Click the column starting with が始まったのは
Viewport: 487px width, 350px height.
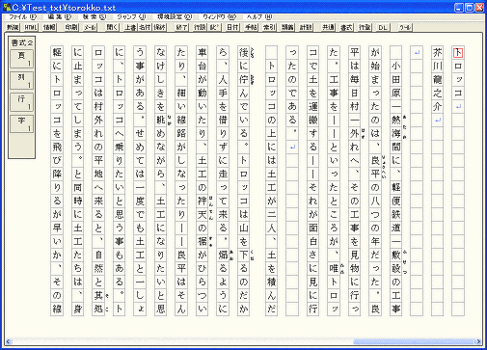[x=375, y=181]
